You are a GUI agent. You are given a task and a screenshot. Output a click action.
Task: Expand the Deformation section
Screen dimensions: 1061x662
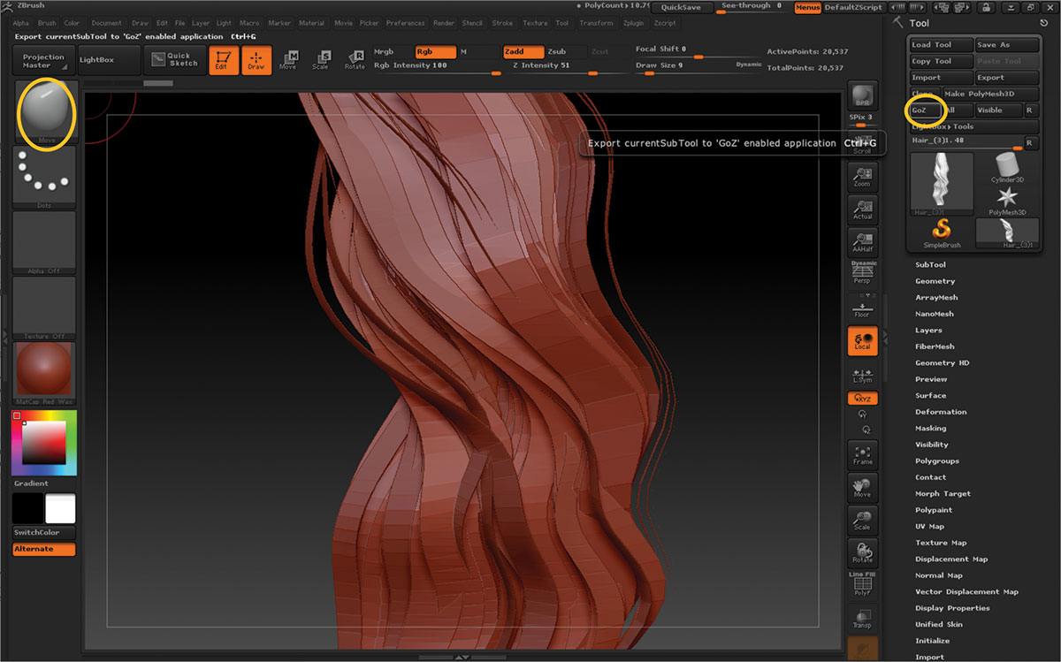(x=941, y=412)
